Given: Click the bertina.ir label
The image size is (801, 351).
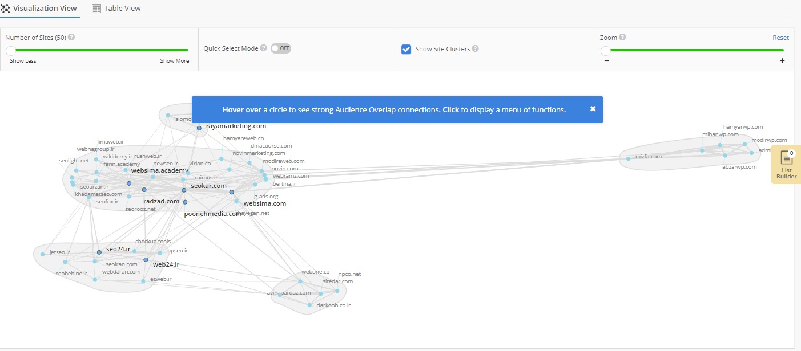Looking at the screenshot, I should [x=284, y=184].
